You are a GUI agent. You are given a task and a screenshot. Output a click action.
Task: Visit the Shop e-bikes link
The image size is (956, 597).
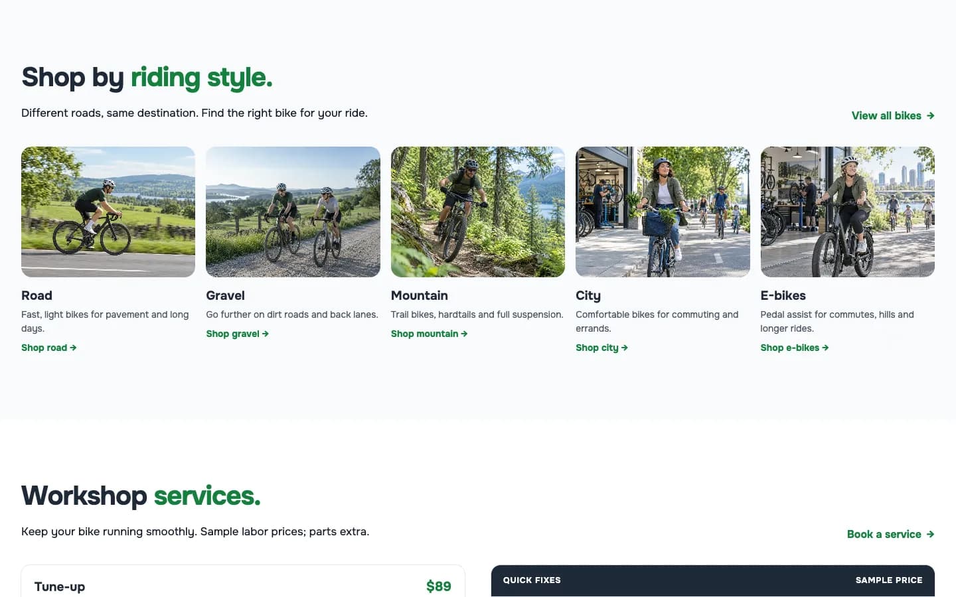[795, 348]
